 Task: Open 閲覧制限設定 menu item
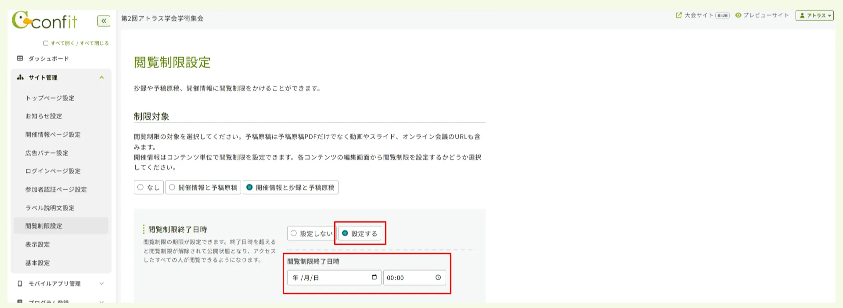coord(61,226)
